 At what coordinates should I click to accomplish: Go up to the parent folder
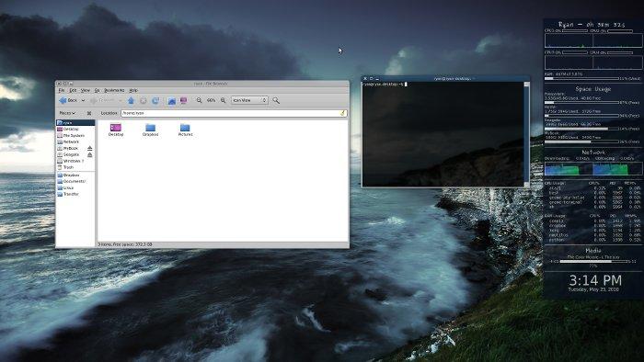[x=131, y=100]
